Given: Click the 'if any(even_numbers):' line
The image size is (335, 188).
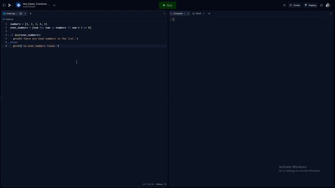Looking at the screenshot, I should (x=26, y=35).
